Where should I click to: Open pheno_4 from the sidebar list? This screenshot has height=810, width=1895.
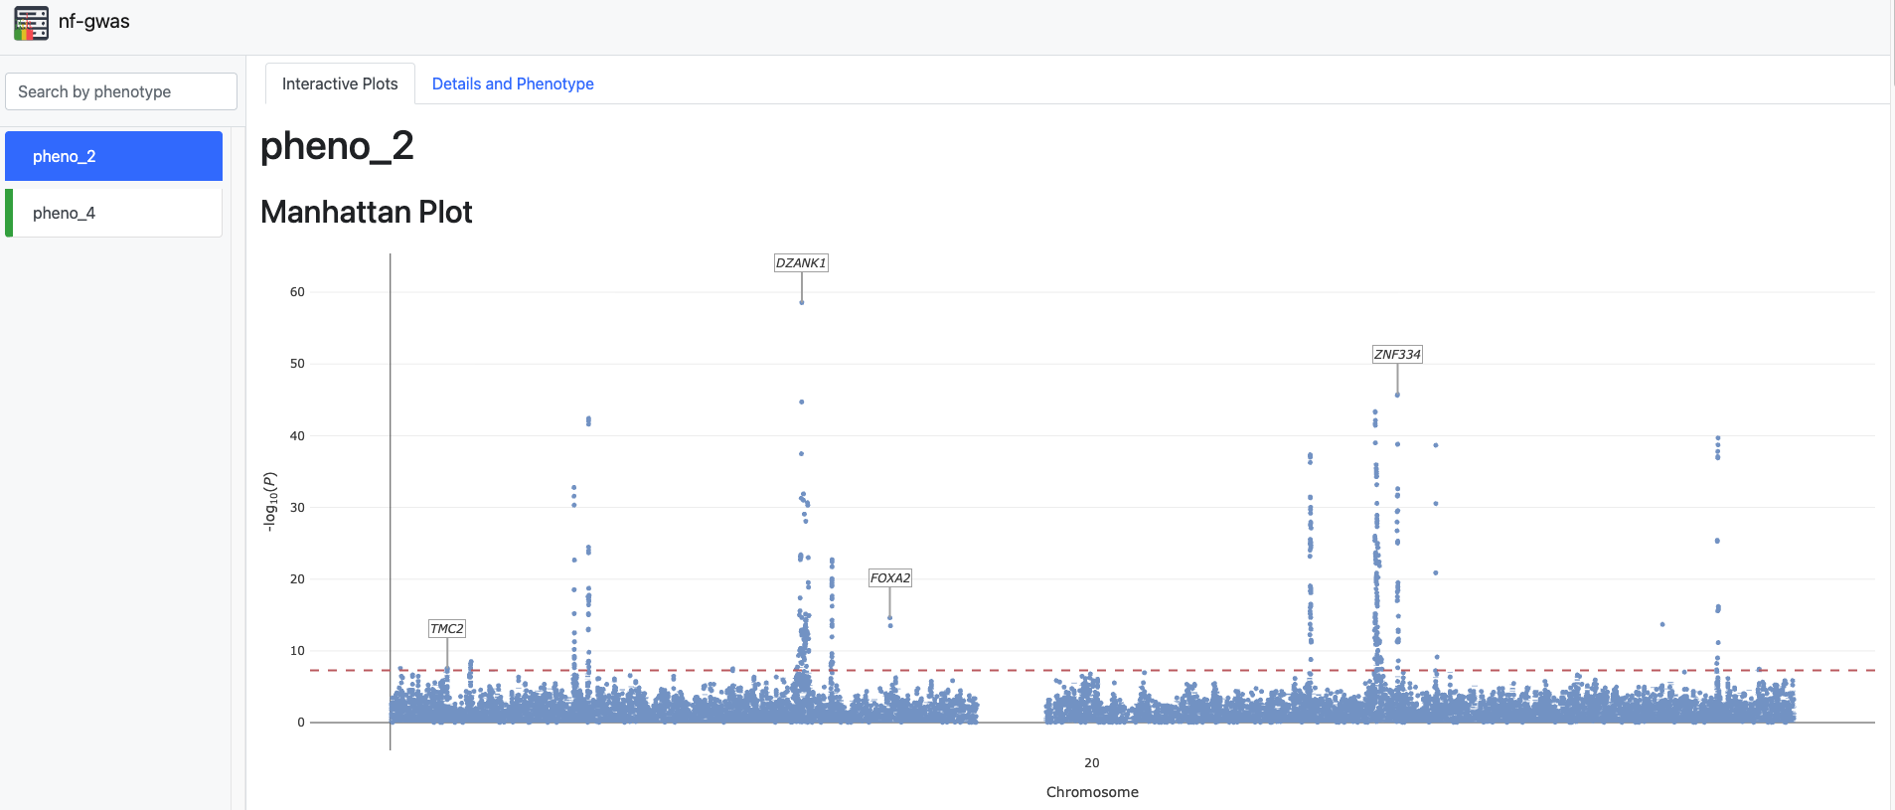(x=113, y=213)
